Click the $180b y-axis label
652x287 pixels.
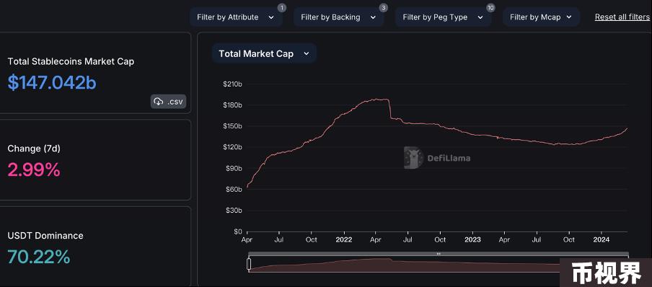click(233, 105)
